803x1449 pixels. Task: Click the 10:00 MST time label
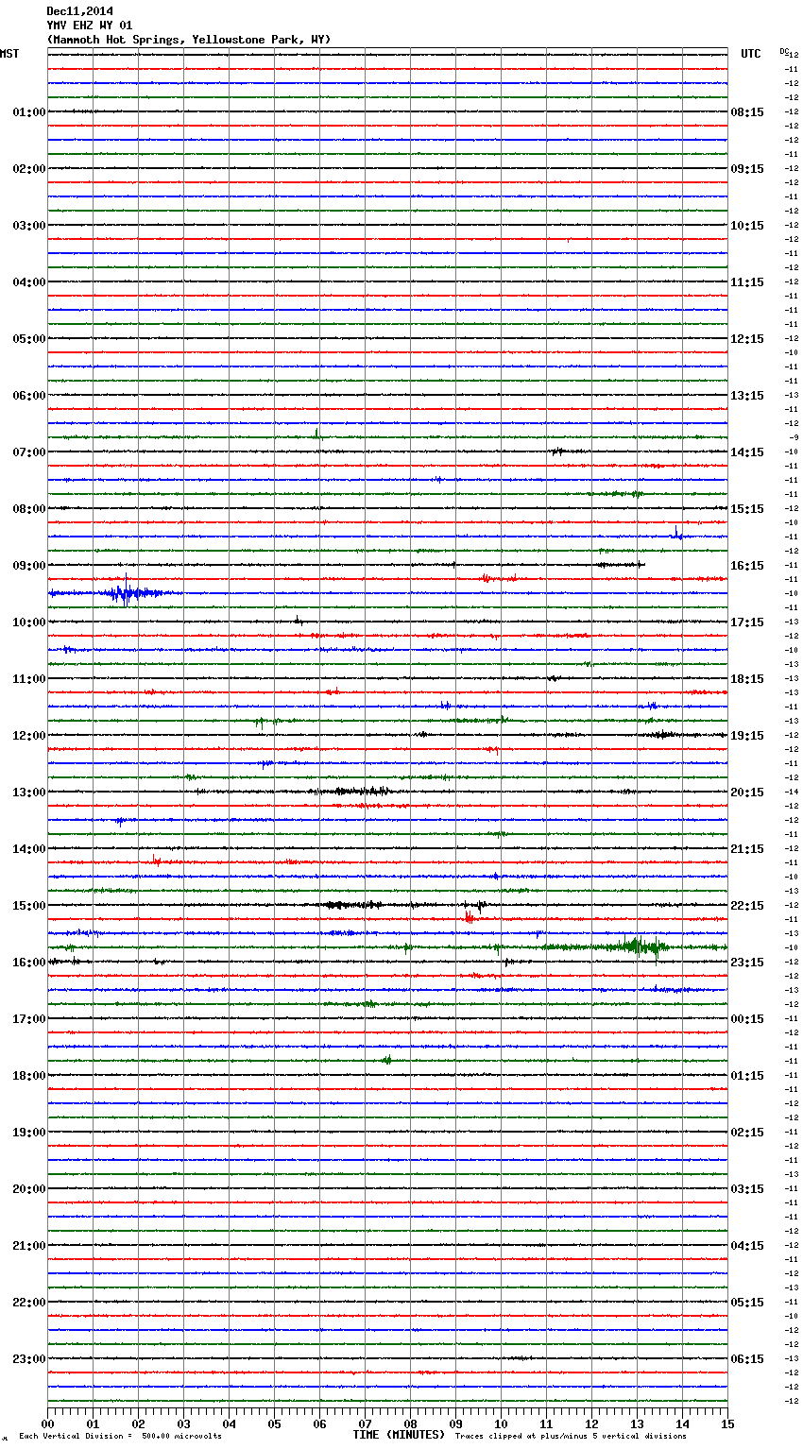click(29, 622)
